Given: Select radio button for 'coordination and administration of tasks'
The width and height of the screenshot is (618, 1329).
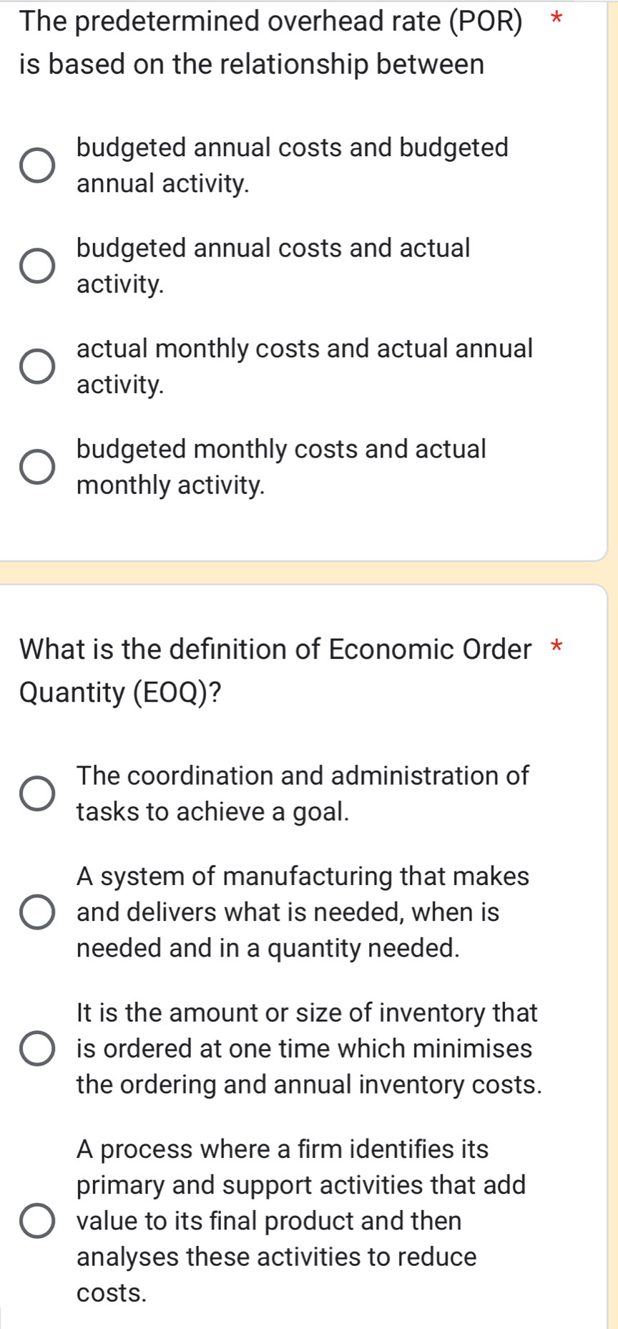Looking at the screenshot, I should (x=36, y=793).
